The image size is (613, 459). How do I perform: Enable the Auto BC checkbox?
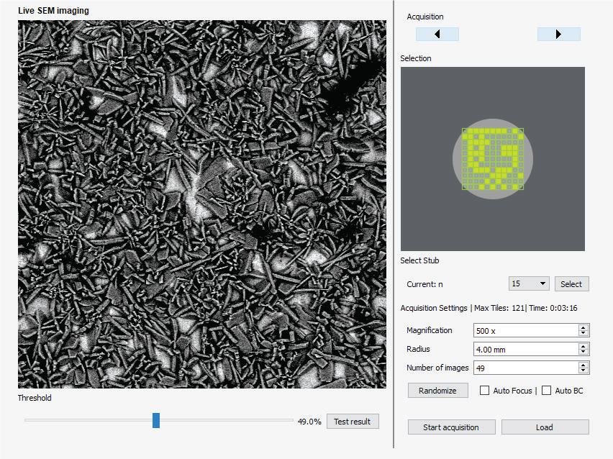pyautogui.click(x=547, y=390)
